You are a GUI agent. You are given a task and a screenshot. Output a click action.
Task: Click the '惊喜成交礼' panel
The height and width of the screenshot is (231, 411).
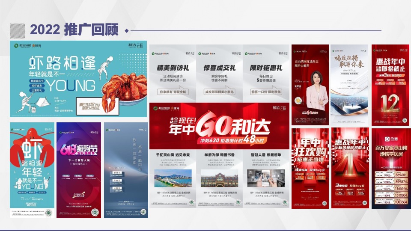pyautogui.click(x=219, y=74)
